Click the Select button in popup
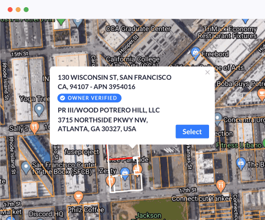The image size is (265, 220). click(192, 131)
